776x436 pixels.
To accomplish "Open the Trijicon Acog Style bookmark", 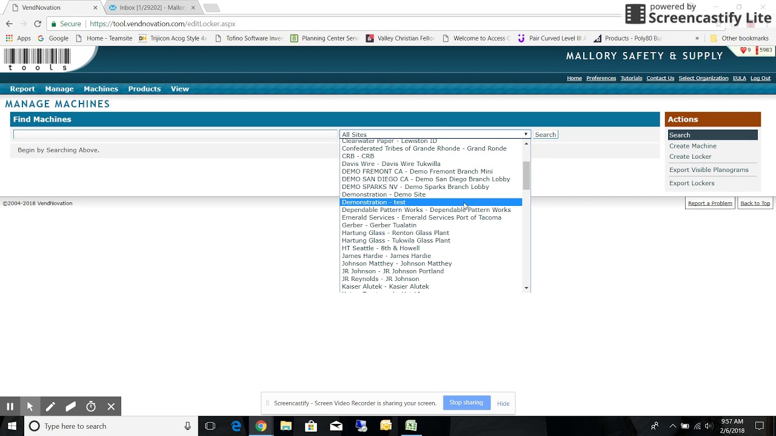I will click(x=173, y=38).
